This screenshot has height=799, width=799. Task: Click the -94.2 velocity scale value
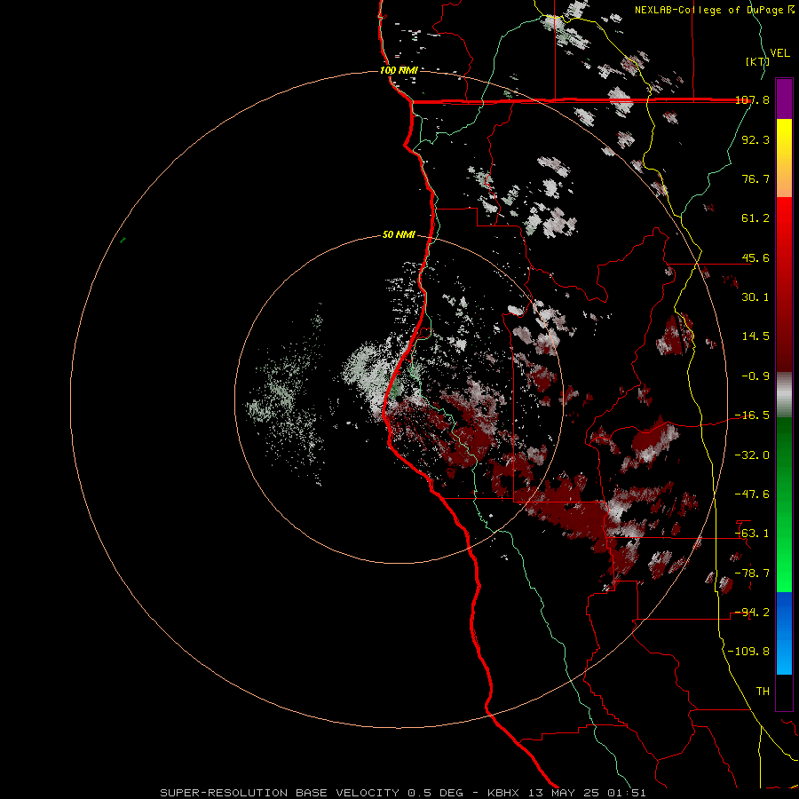pos(752,613)
